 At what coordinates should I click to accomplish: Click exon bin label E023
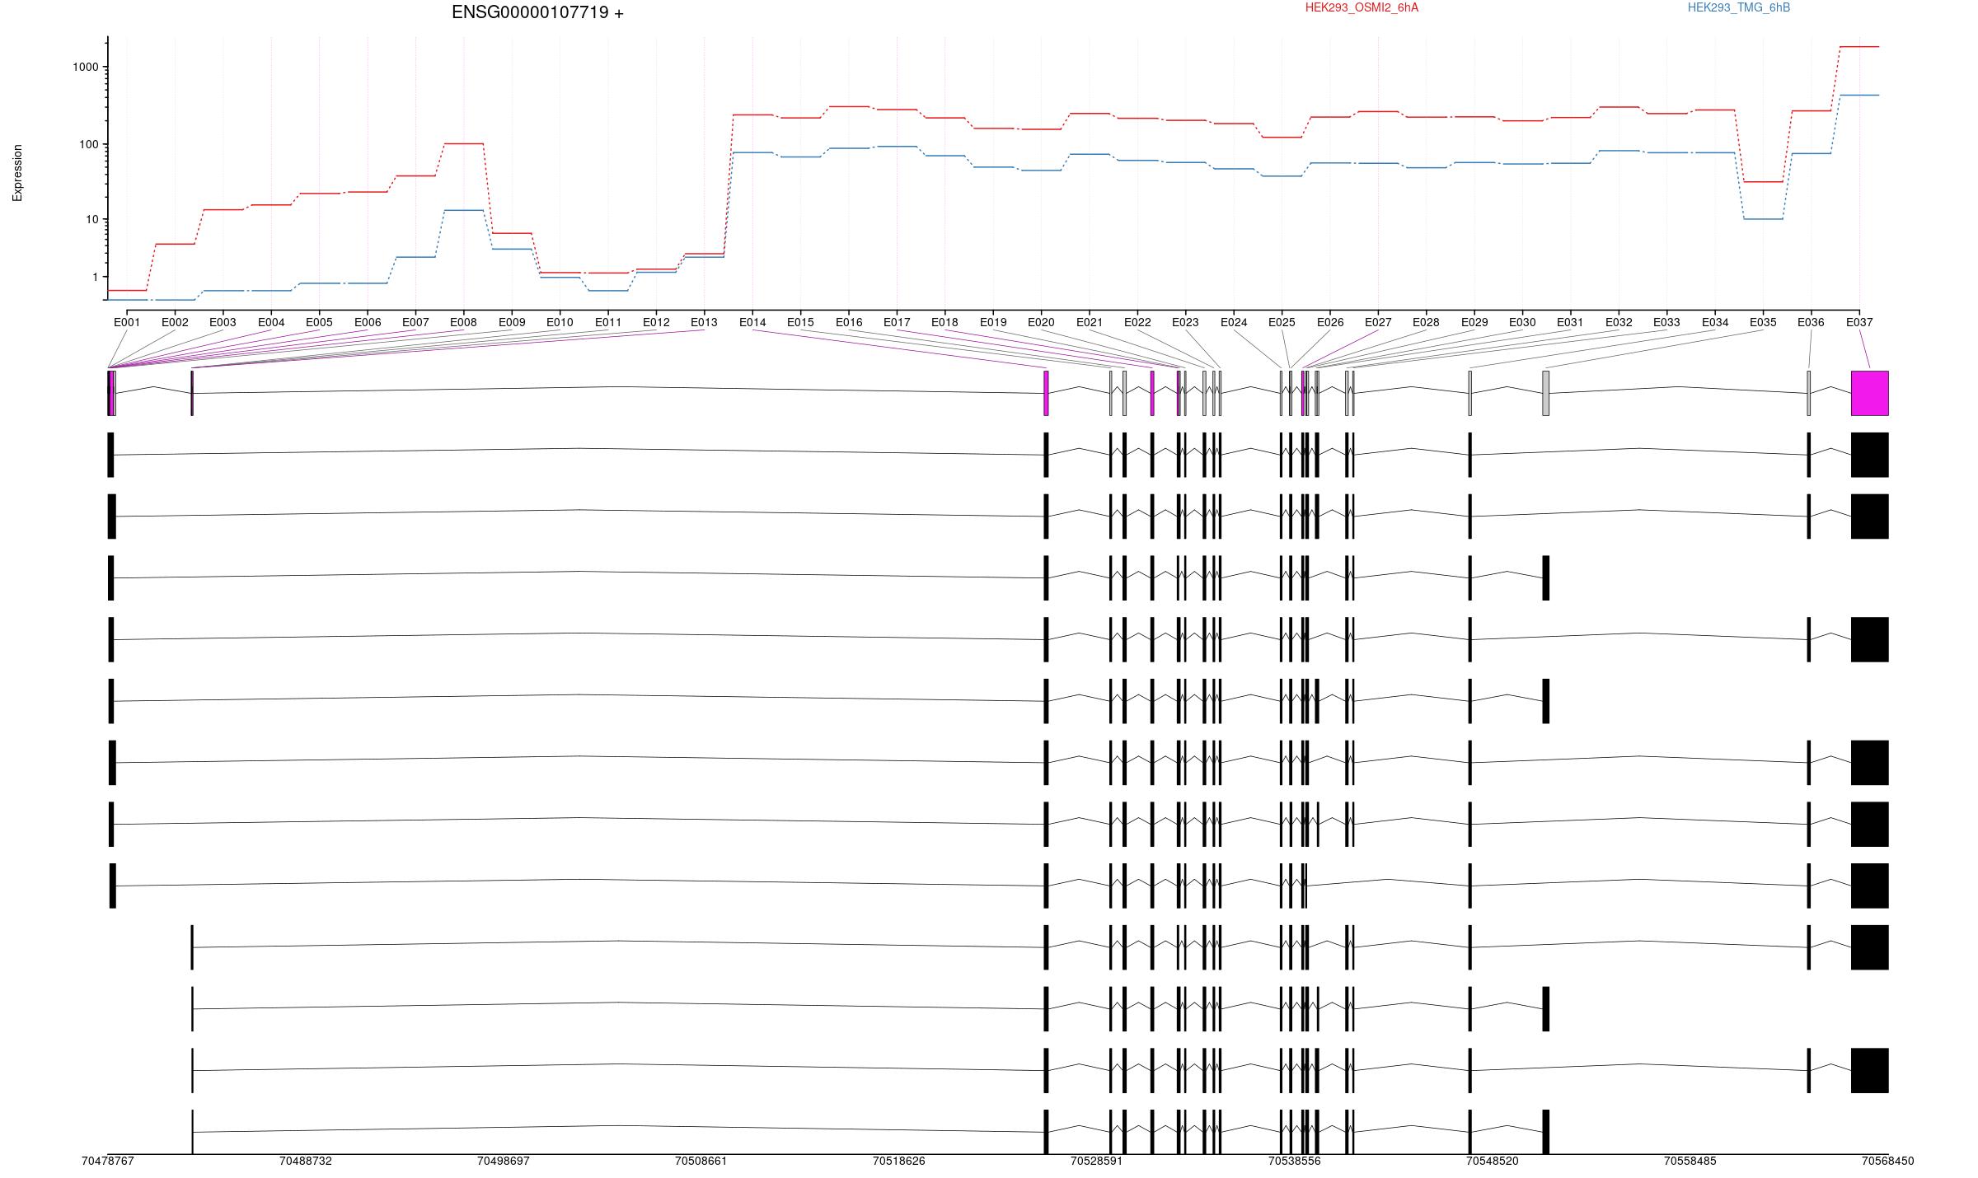(1185, 322)
